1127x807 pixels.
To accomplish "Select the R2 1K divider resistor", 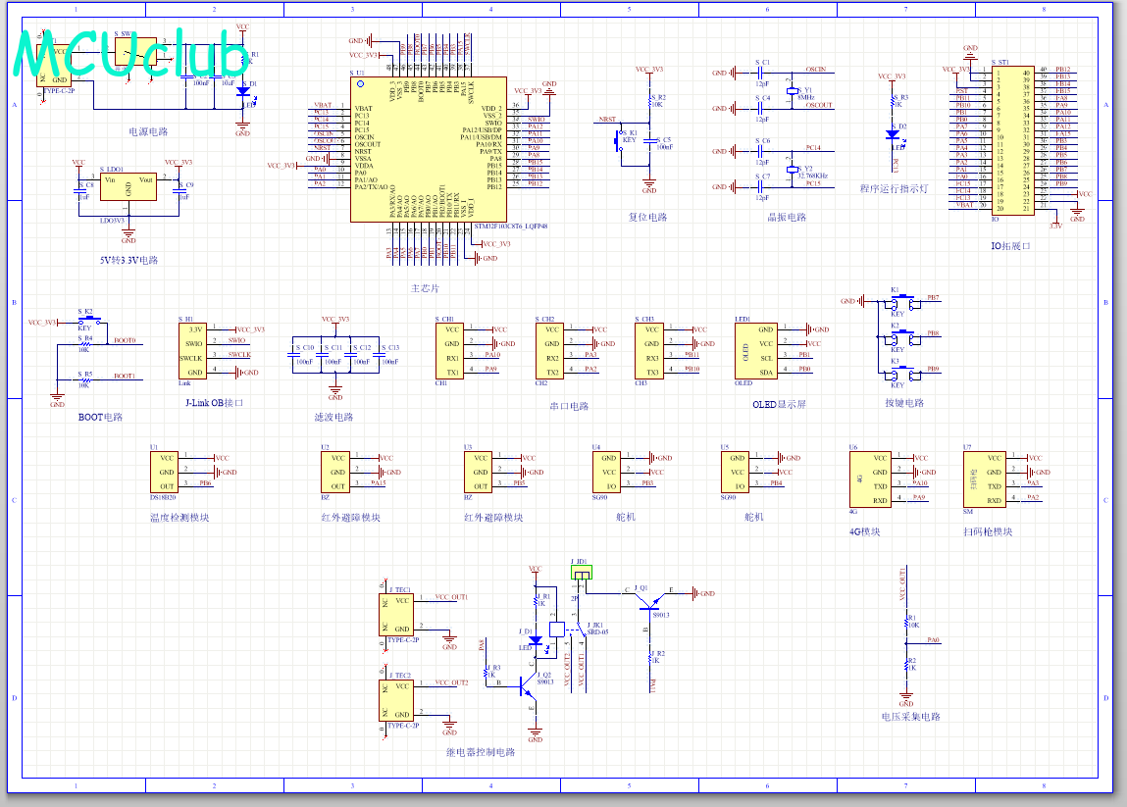I will (906, 665).
